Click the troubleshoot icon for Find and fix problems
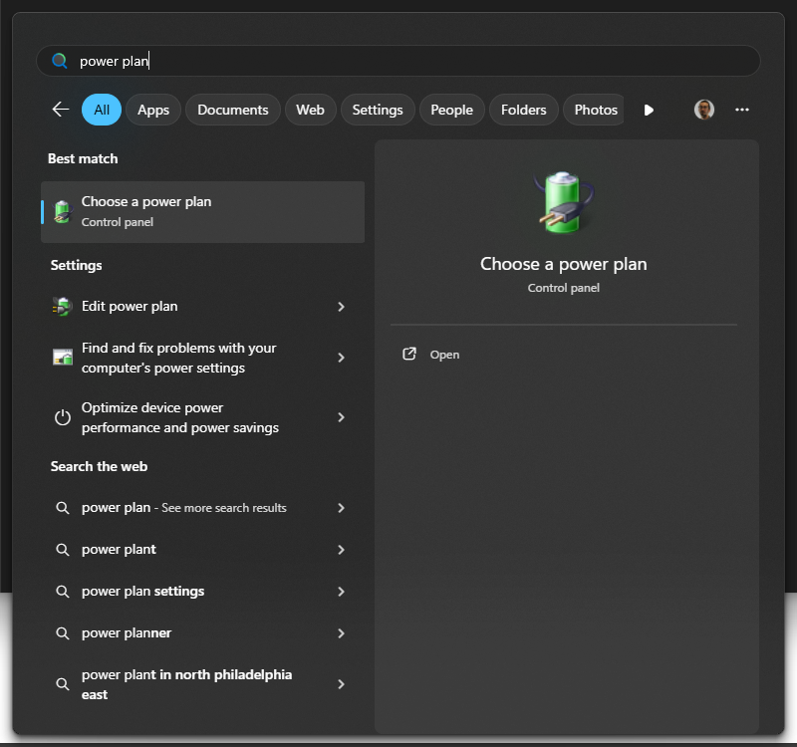 [63, 358]
